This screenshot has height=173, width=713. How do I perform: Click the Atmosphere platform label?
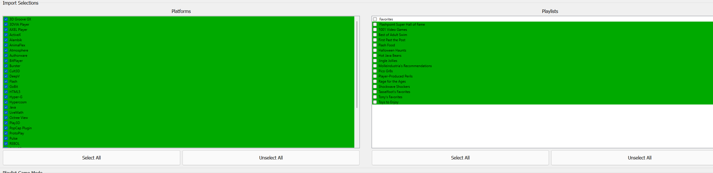click(19, 50)
